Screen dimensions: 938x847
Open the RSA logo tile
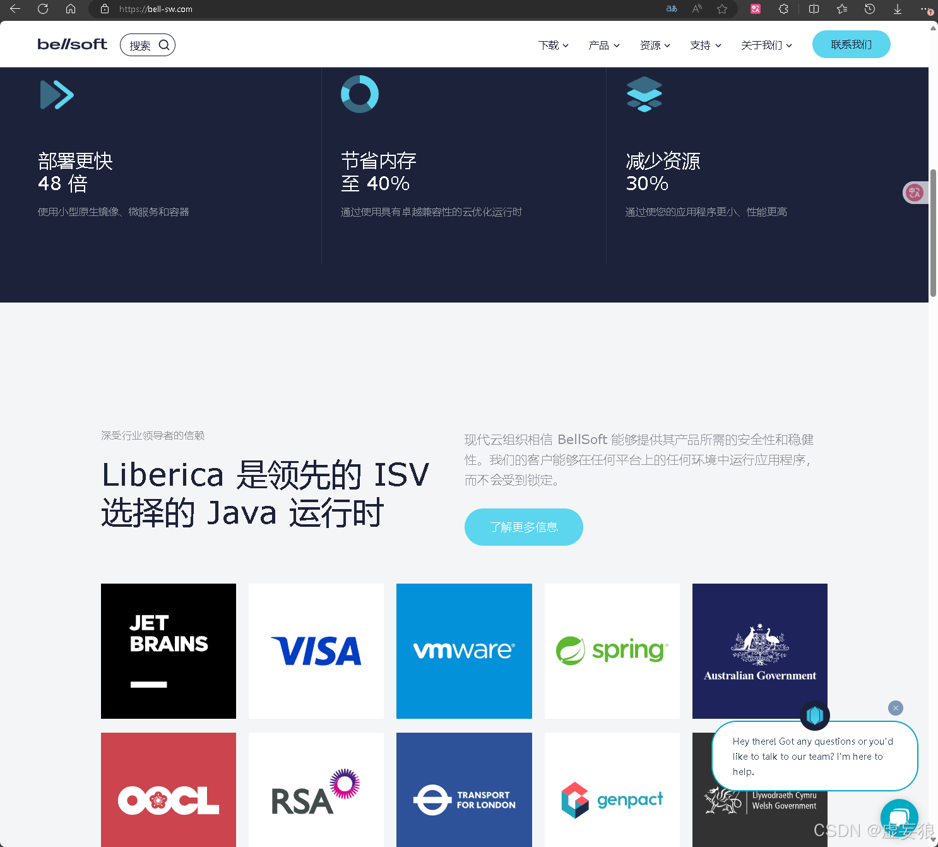(316, 790)
